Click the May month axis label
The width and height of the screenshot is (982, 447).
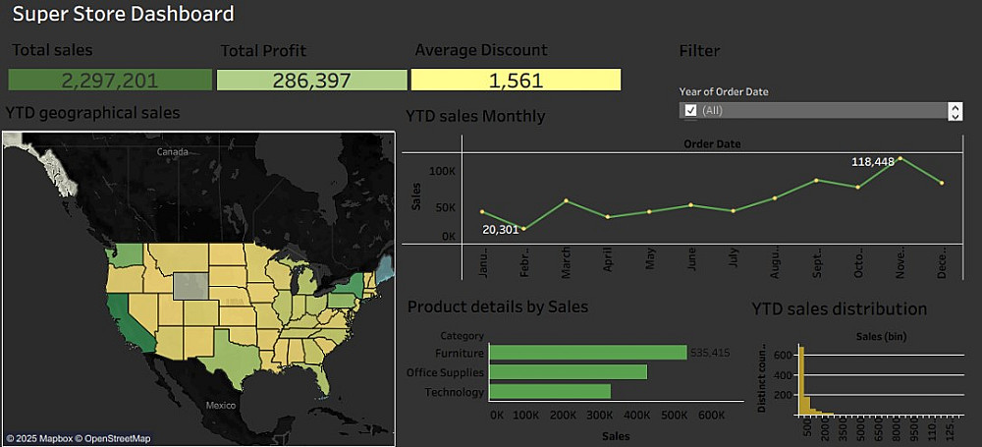pos(650,257)
